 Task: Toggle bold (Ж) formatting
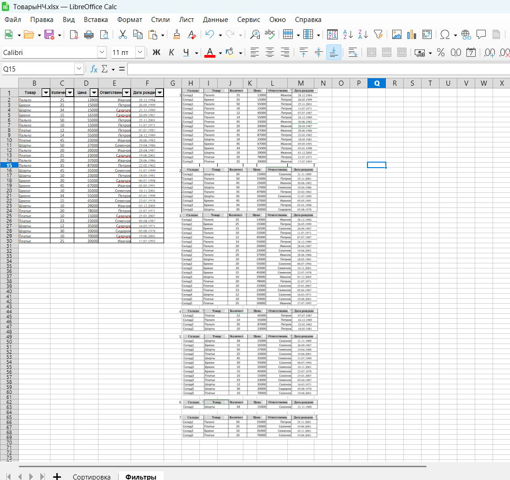(x=156, y=52)
